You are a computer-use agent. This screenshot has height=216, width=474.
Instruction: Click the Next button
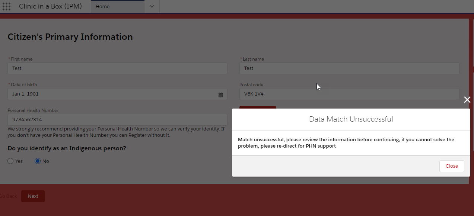click(33, 196)
